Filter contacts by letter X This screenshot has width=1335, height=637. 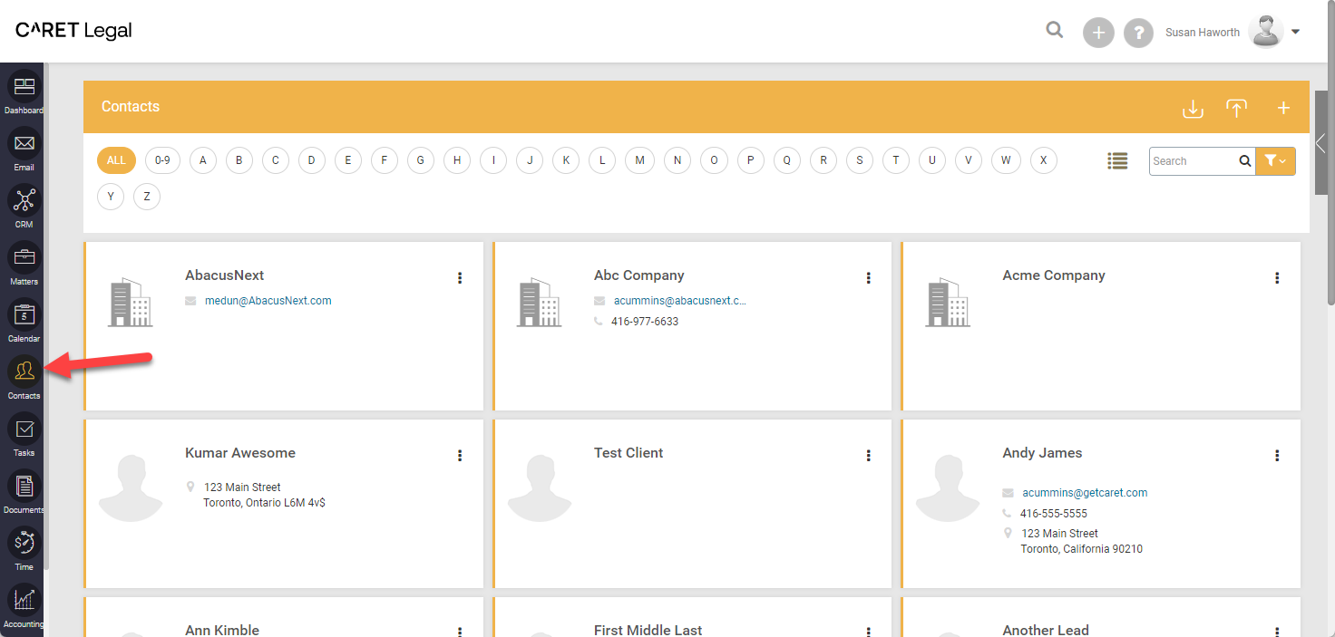pos(1043,160)
